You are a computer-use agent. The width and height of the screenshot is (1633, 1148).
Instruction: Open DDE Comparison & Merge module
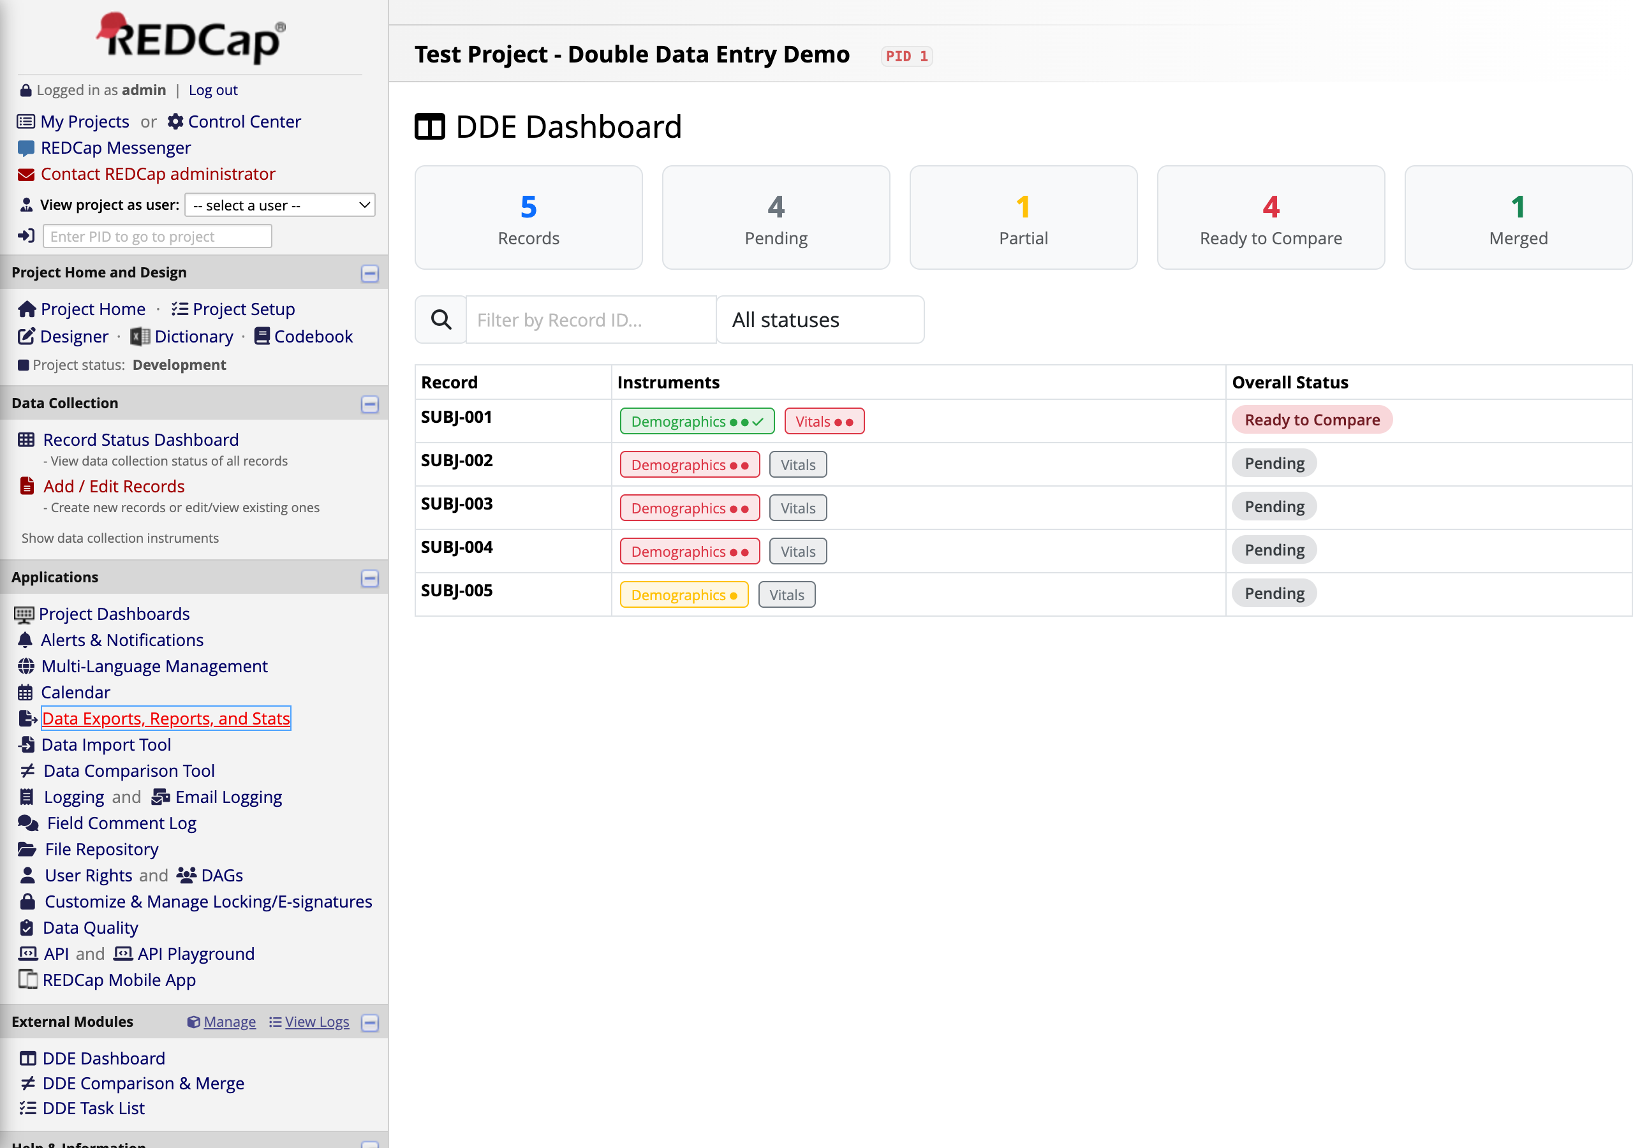click(144, 1082)
